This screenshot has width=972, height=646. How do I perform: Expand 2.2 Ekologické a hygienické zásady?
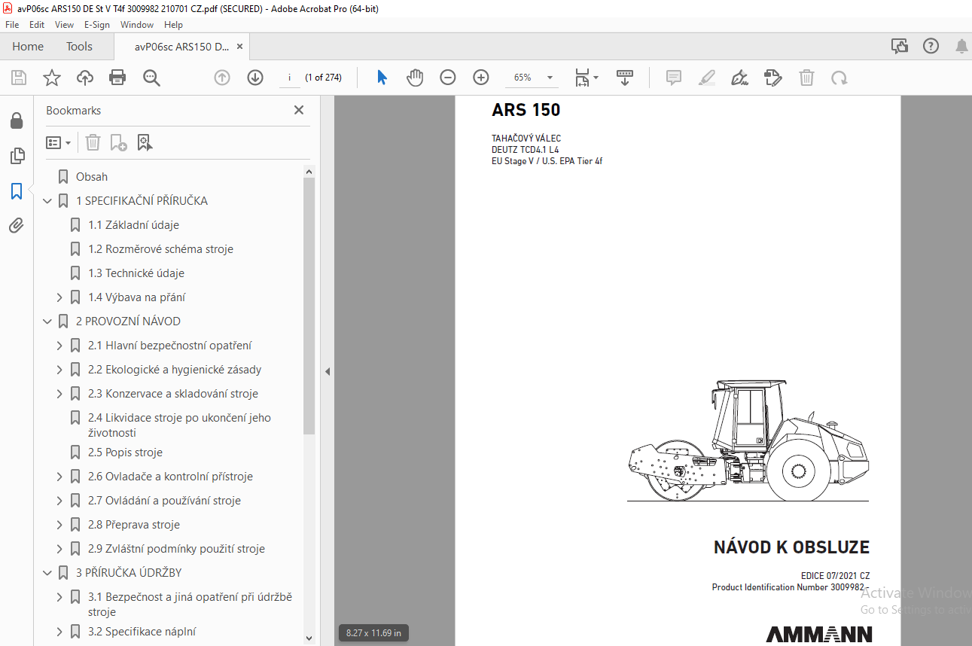pyautogui.click(x=59, y=370)
